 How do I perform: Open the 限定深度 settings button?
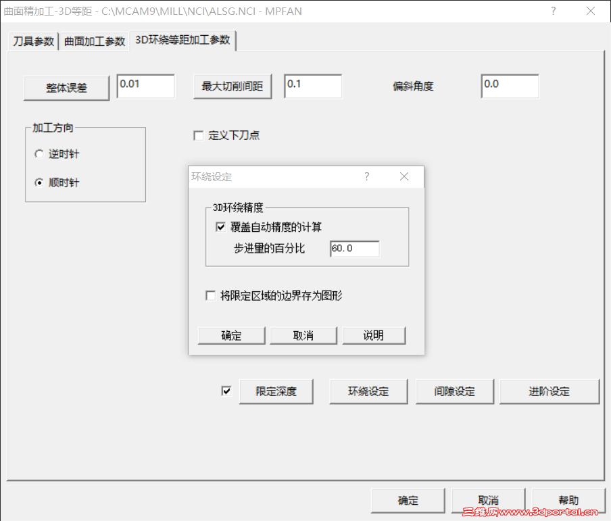276,391
